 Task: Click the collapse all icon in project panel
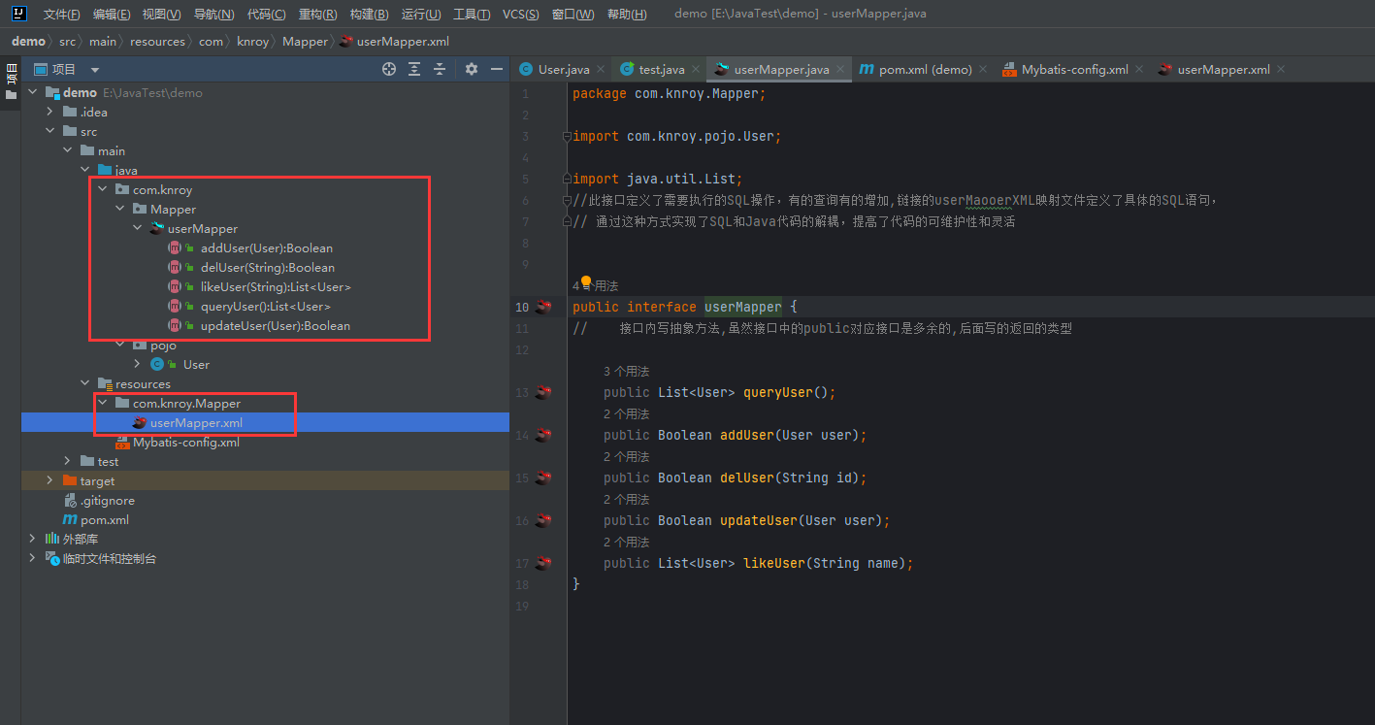coord(440,69)
